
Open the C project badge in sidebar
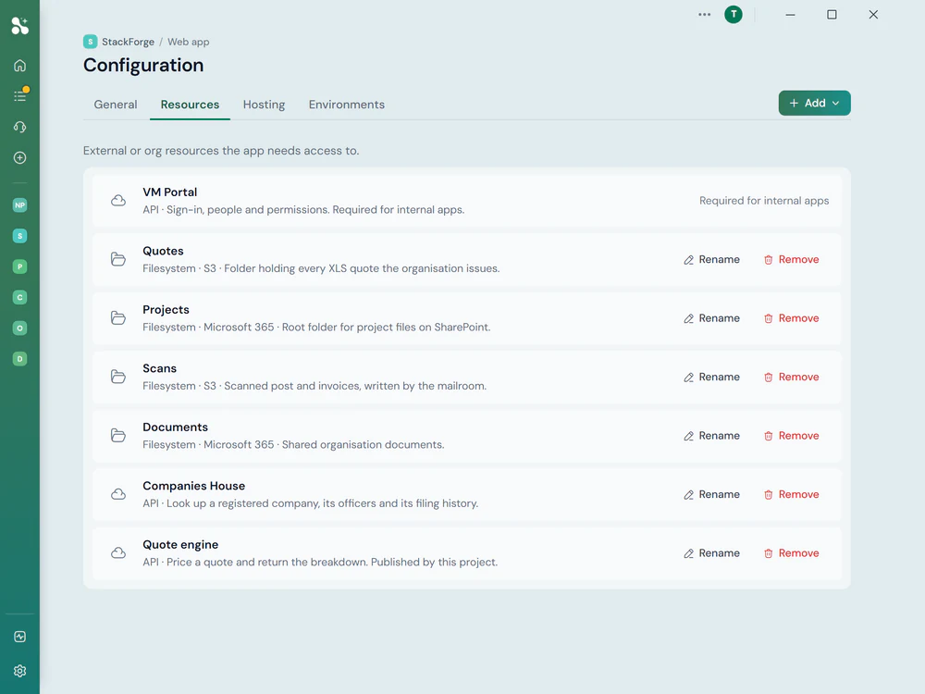tap(20, 297)
